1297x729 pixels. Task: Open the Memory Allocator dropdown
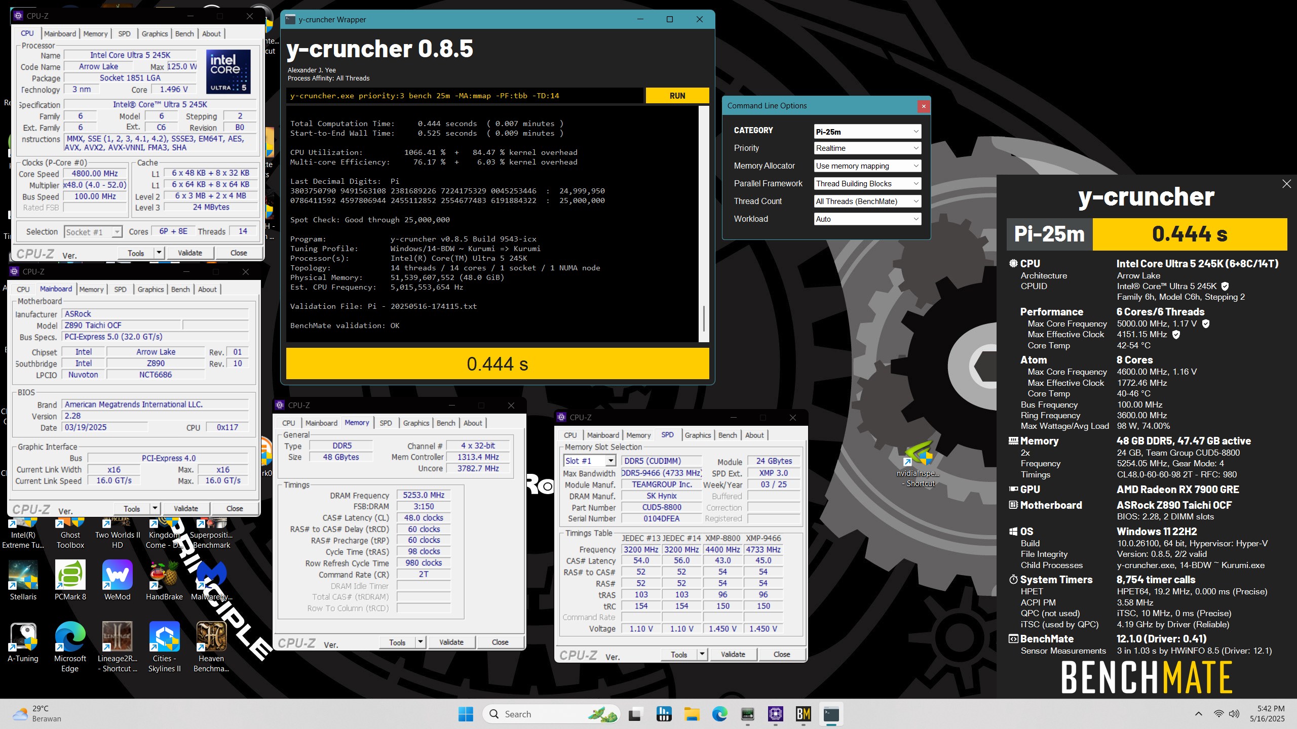867,166
